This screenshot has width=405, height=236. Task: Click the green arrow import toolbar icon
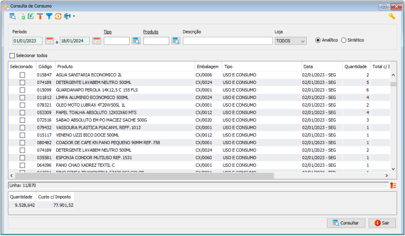coord(31,16)
